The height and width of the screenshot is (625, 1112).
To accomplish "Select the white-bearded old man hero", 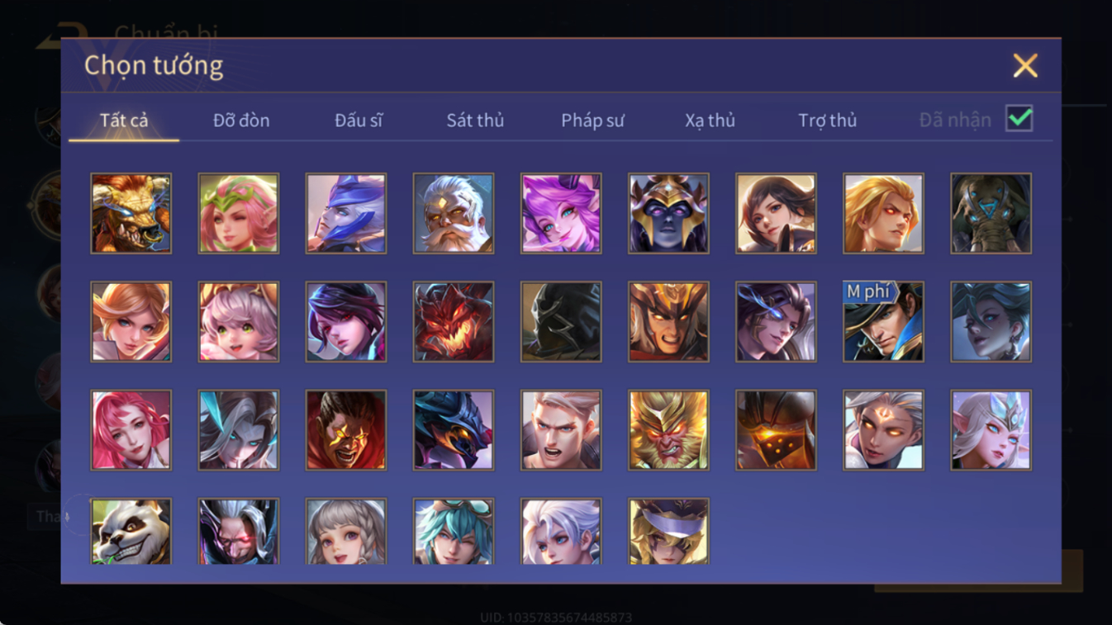I will [x=454, y=213].
